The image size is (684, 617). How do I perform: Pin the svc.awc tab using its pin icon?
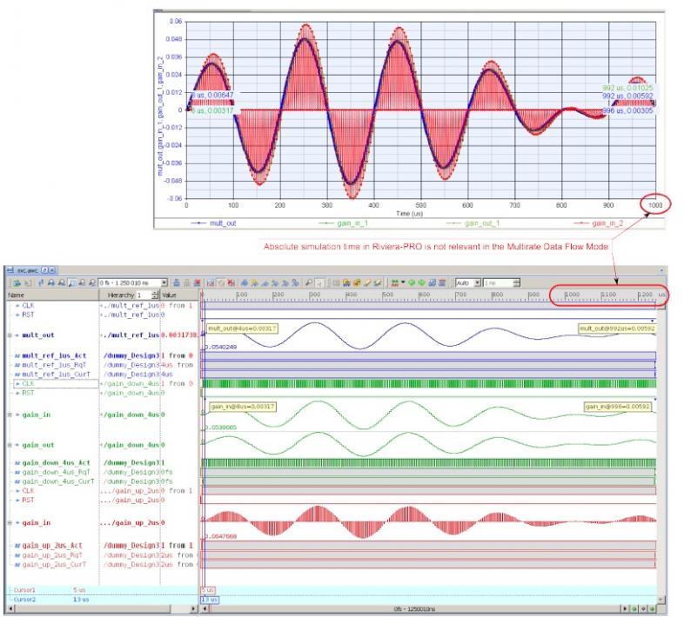click(x=44, y=270)
